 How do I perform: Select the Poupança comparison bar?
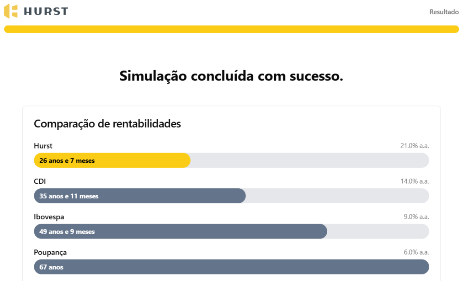[x=231, y=267]
